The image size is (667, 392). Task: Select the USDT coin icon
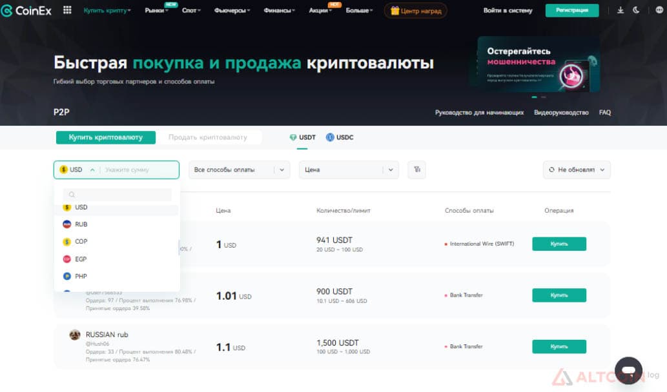click(x=293, y=137)
